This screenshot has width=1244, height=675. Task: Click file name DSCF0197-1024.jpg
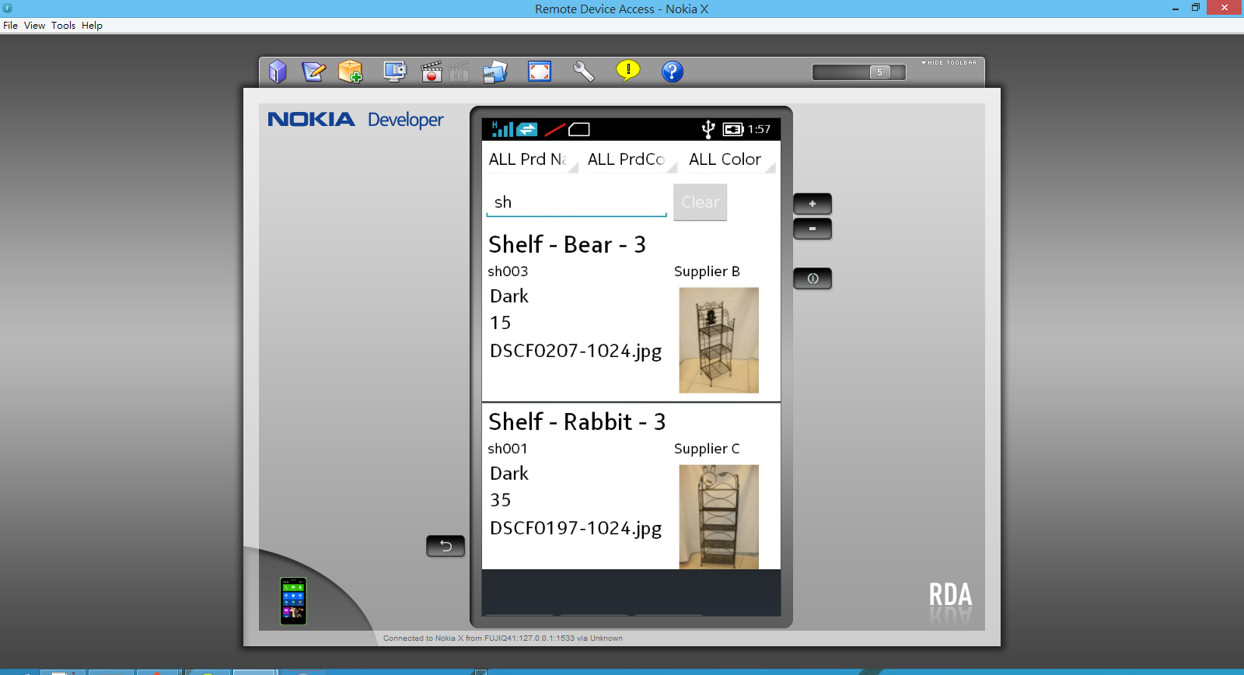tap(575, 529)
